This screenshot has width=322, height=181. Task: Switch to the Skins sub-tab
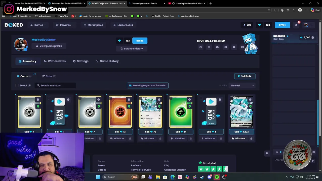(x=49, y=76)
